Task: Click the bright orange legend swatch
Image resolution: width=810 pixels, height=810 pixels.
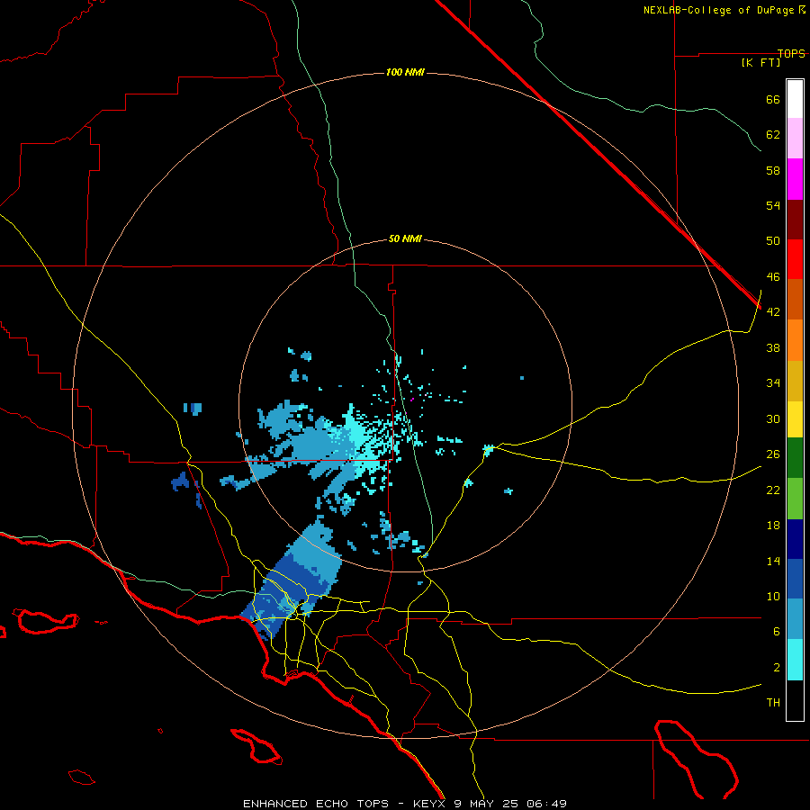Action: [x=795, y=340]
